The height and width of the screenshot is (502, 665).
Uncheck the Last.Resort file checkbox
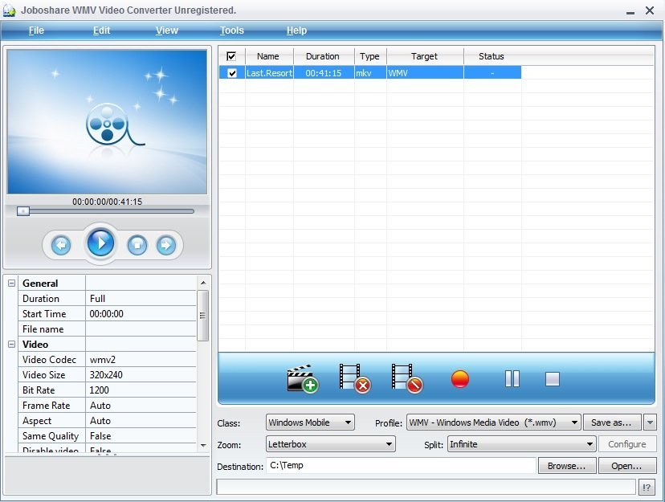[x=231, y=72]
